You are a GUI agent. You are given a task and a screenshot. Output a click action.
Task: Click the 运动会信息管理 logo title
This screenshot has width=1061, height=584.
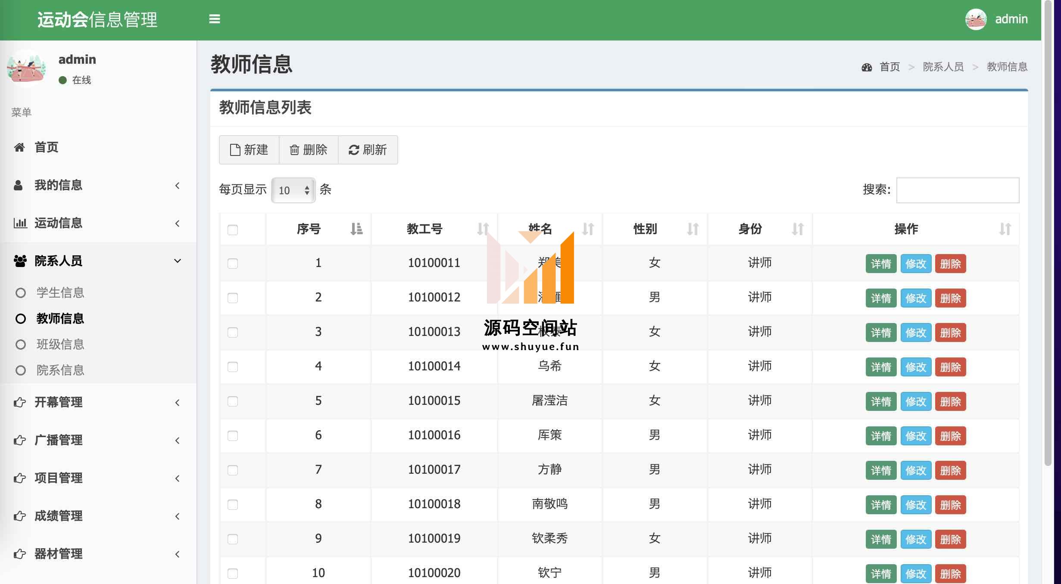97,20
